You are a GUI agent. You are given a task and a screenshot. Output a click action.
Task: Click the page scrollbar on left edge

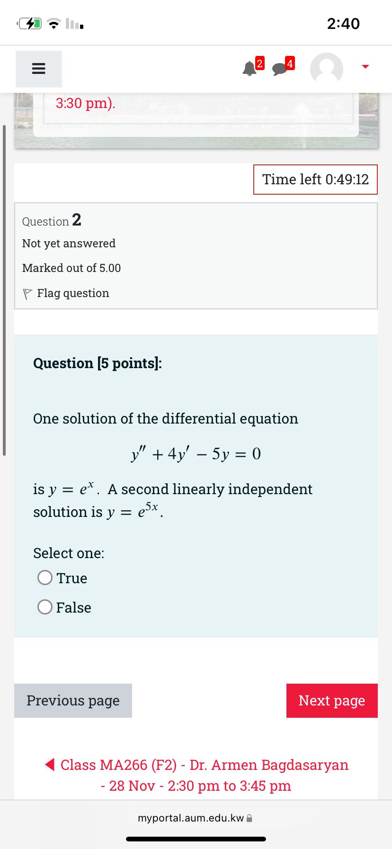4,290
